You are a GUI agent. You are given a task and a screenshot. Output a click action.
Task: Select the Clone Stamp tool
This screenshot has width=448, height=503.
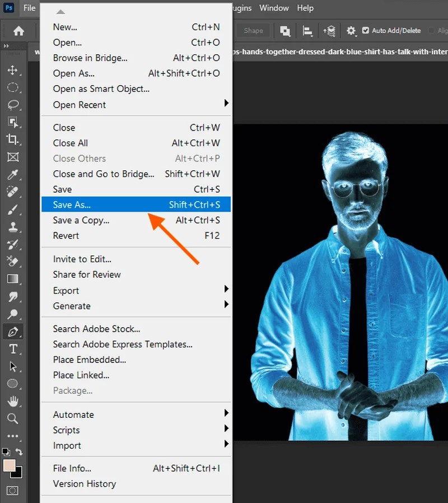[13, 227]
